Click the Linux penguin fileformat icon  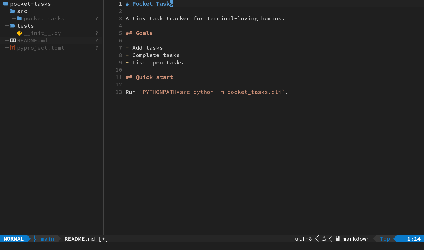pos(324,239)
